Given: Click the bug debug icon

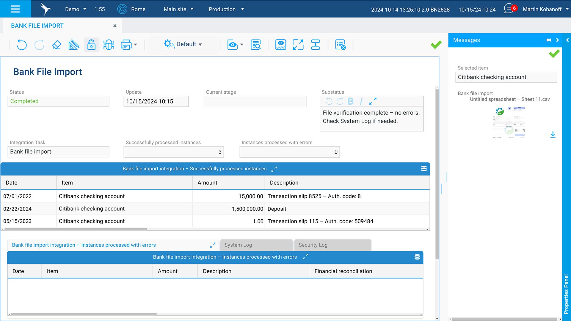Looking at the screenshot, I should (109, 45).
